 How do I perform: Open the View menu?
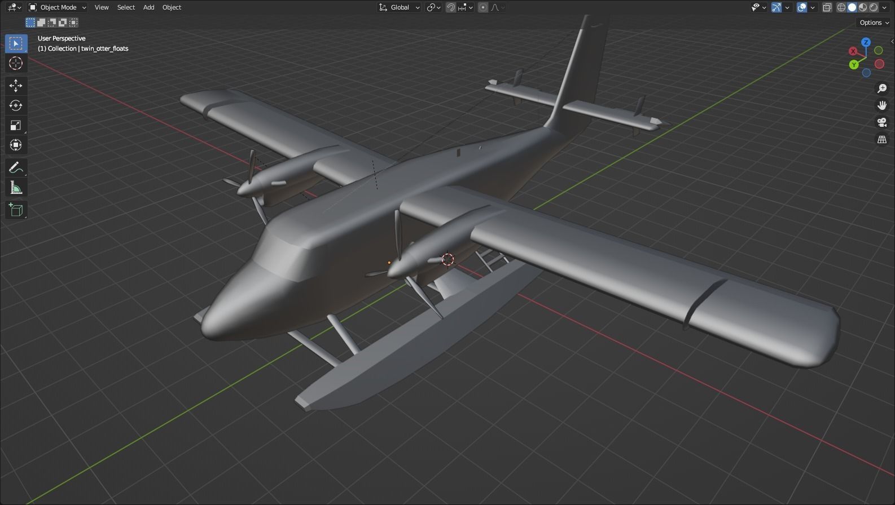click(x=102, y=7)
